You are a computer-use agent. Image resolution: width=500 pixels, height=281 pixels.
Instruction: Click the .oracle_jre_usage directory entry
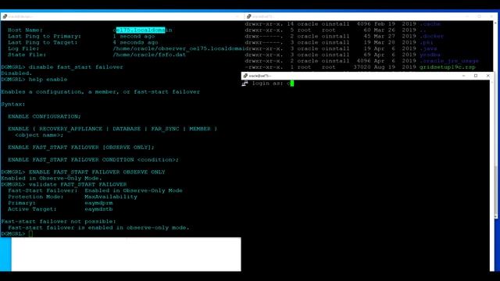point(449,61)
